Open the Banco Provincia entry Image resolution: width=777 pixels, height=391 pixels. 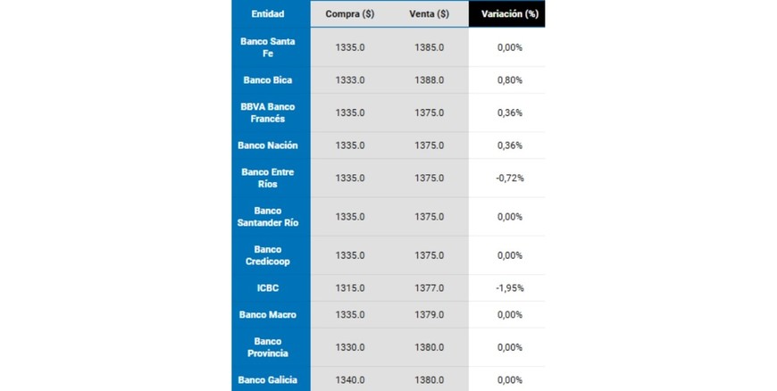coord(268,347)
